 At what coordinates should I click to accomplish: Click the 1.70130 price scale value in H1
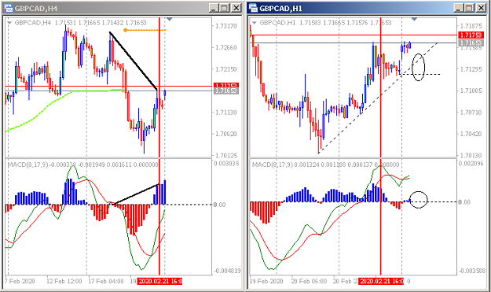point(471,156)
